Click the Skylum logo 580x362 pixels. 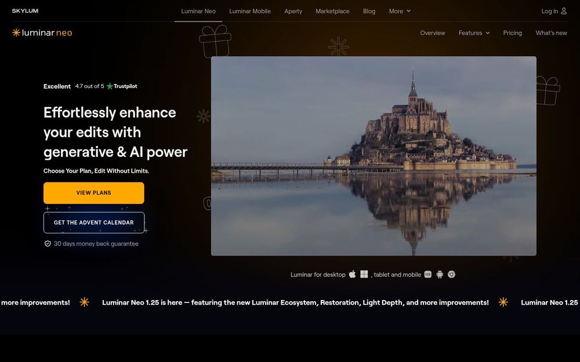coord(25,10)
